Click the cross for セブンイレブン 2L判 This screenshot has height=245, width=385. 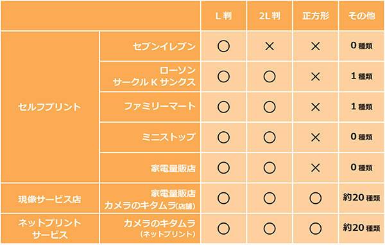point(269,46)
